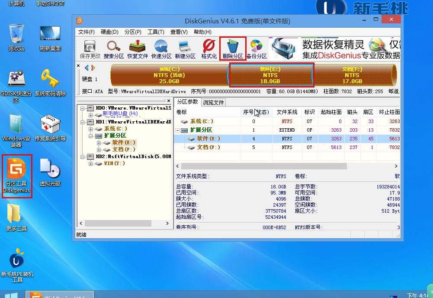Open the System Password Clear (系统密码清除) icon
Viewport: 433px width, 298px height.
pos(50,83)
